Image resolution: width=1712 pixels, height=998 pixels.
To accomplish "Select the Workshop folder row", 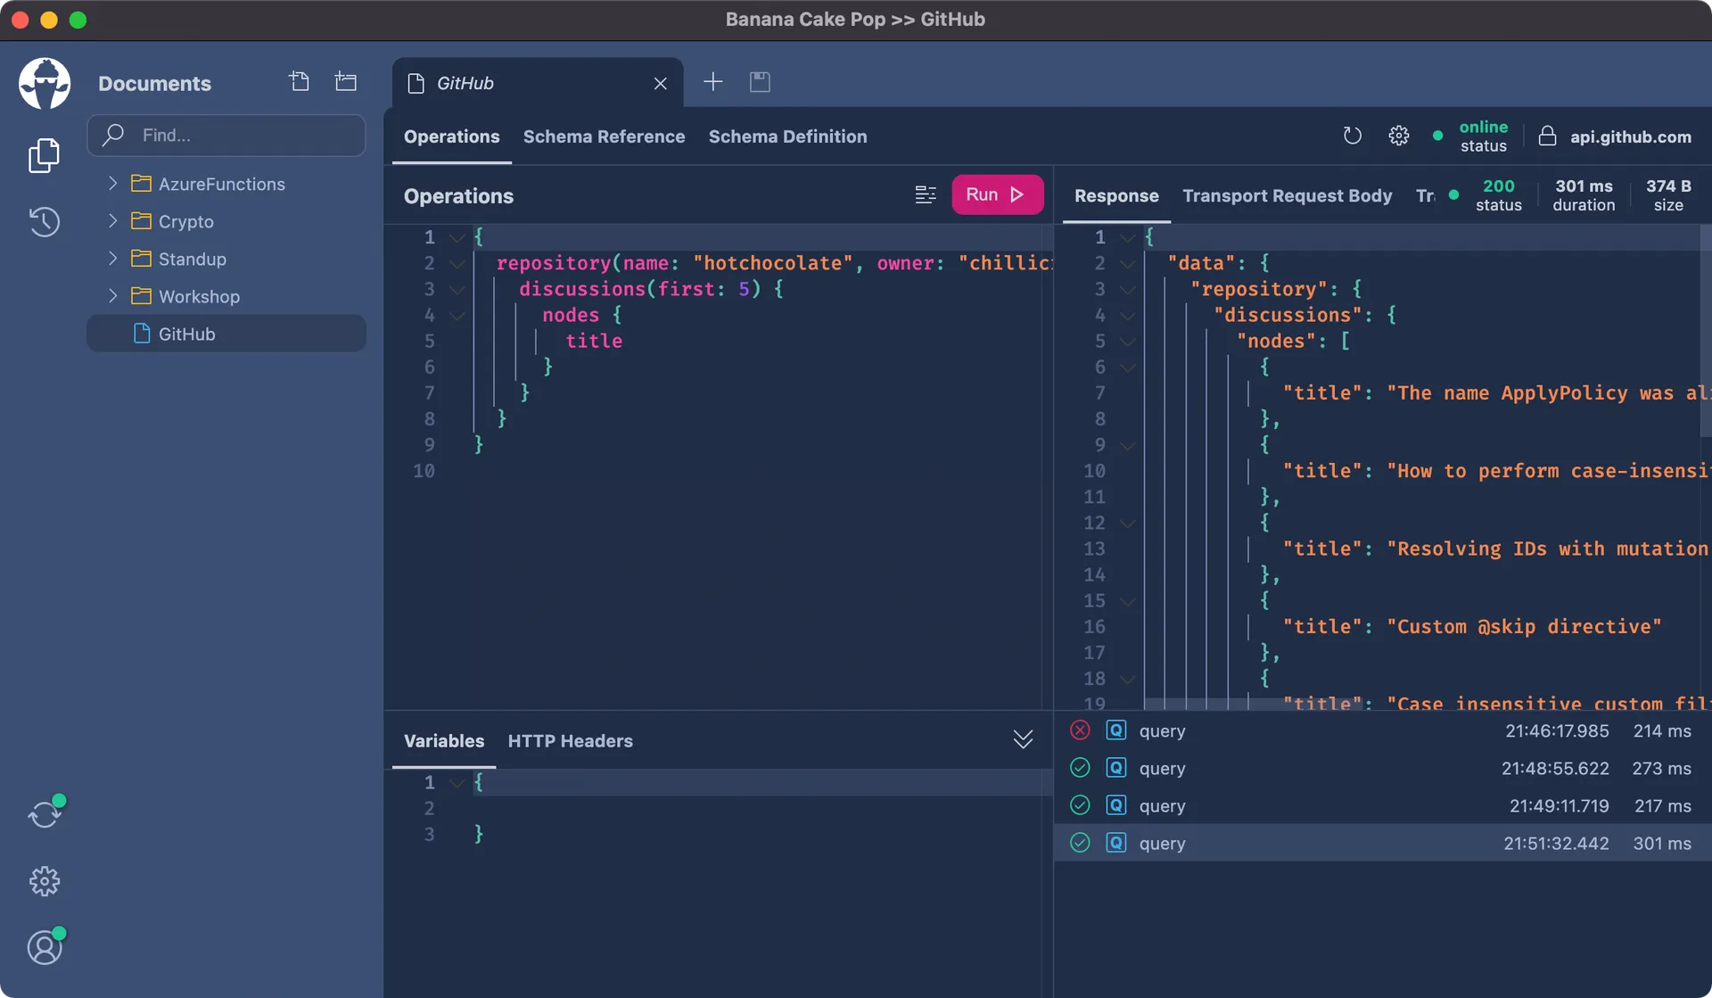I will click(226, 296).
